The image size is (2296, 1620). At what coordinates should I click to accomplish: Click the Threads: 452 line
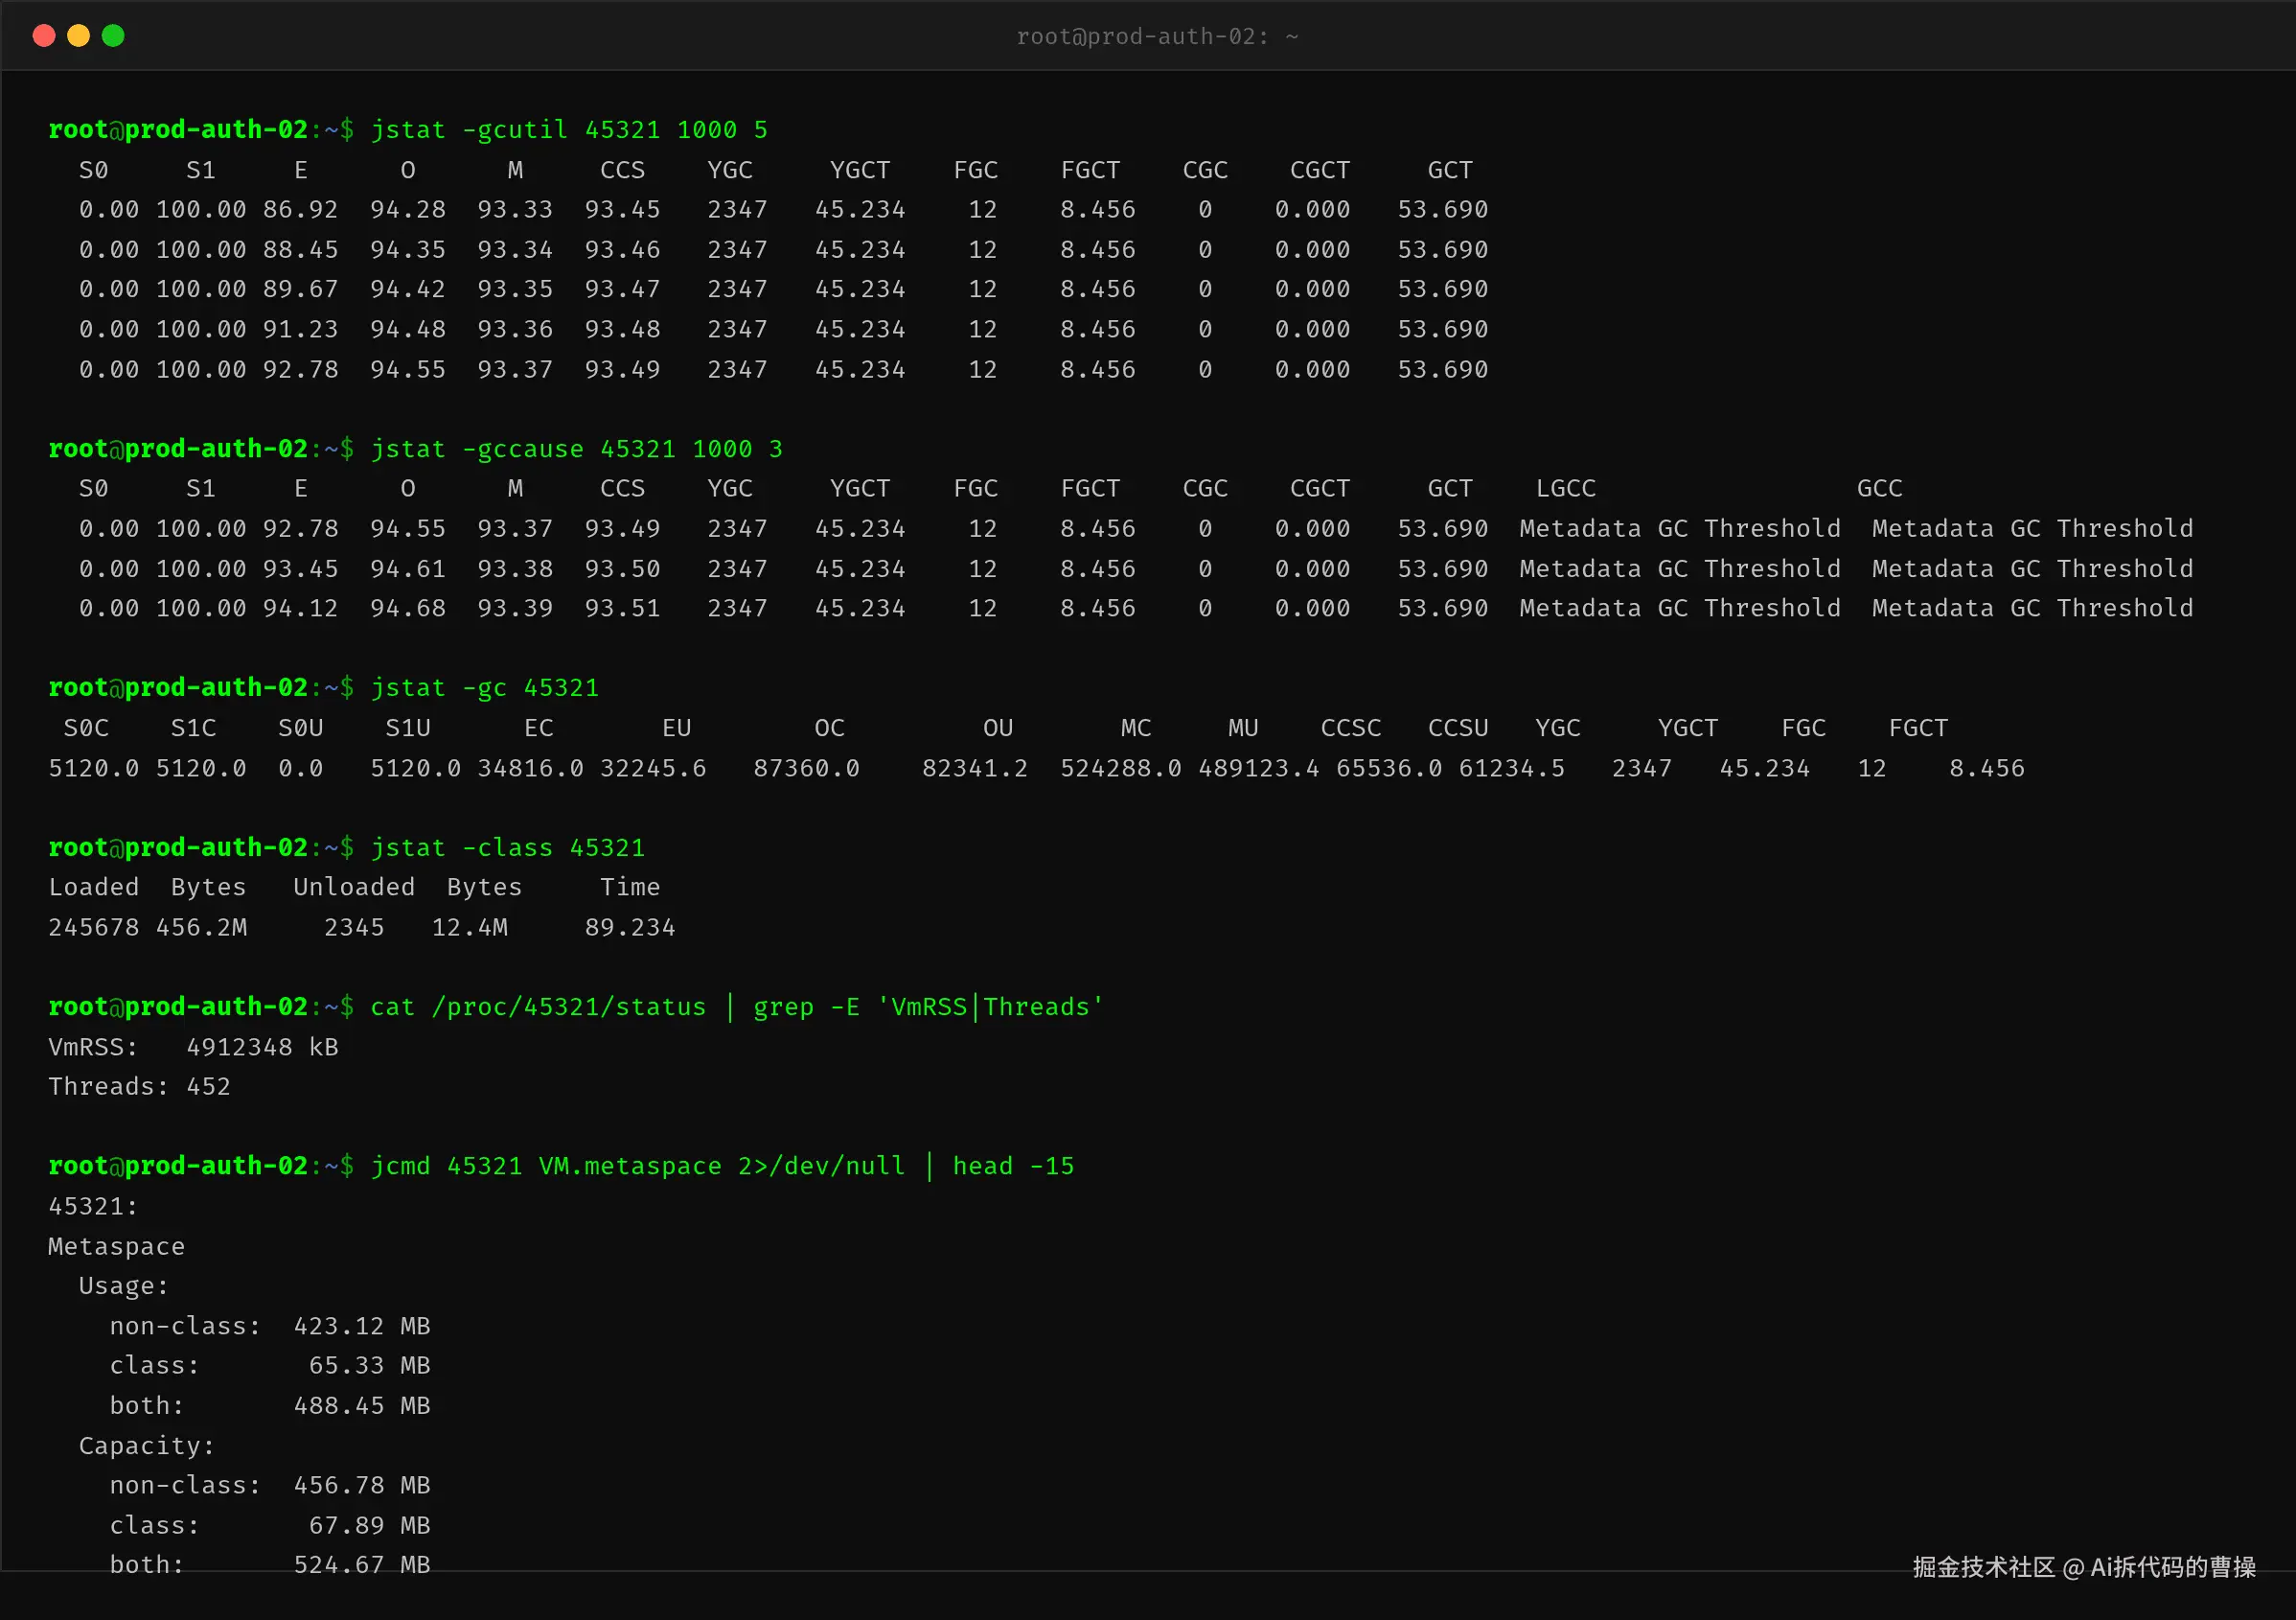pos(140,1088)
